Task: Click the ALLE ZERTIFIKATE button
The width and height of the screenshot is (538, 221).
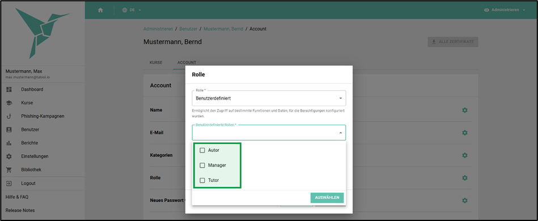Action: click(452, 42)
